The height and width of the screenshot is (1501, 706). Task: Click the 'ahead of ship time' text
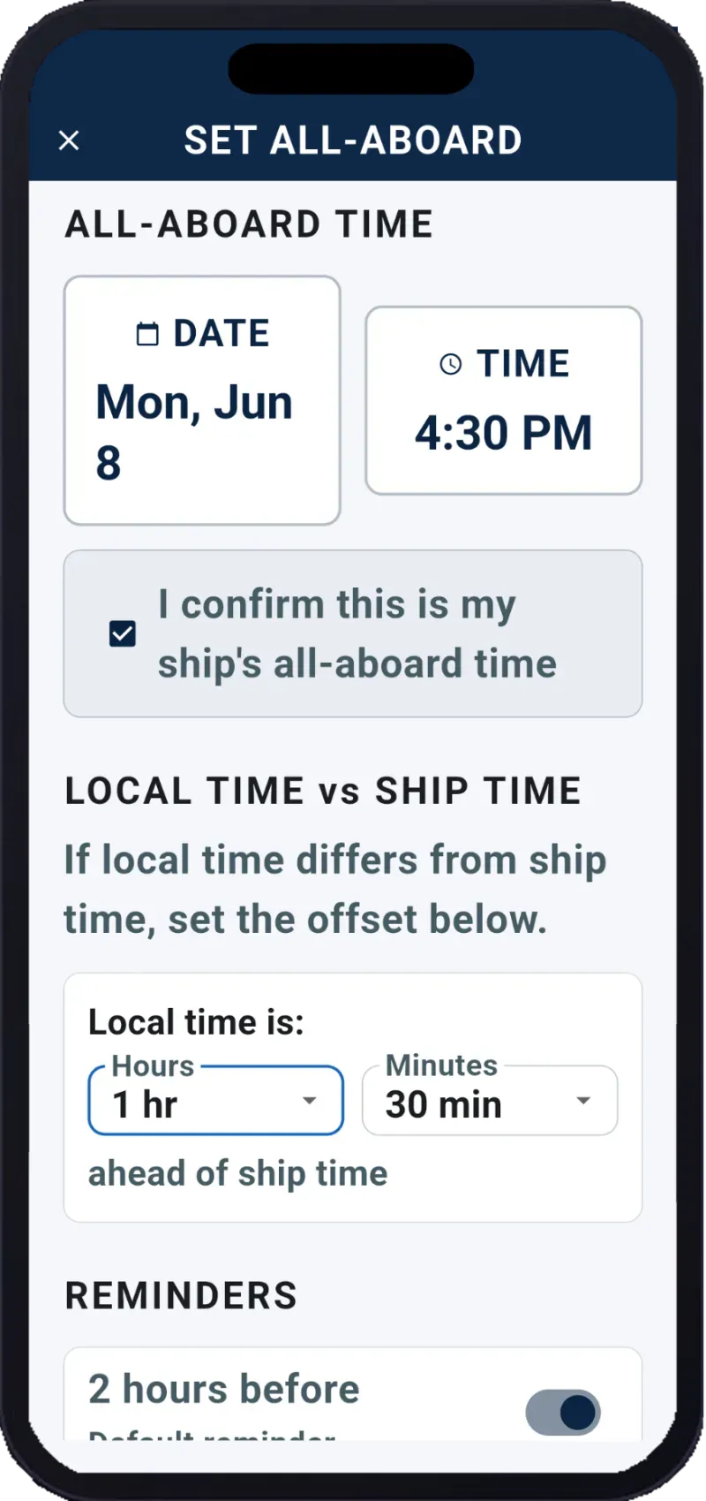pyautogui.click(x=238, y=1173)
